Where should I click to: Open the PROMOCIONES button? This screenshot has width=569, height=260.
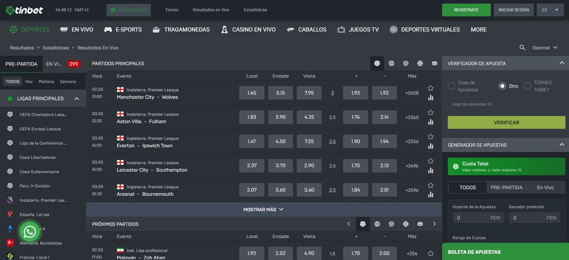[128, 10]
